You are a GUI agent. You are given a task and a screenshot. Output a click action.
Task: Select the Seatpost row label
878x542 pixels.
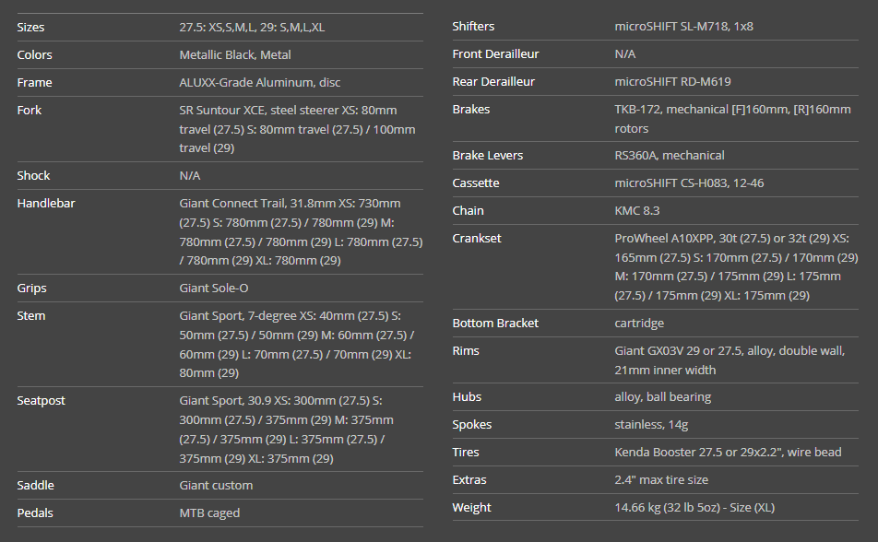point(42,401)
